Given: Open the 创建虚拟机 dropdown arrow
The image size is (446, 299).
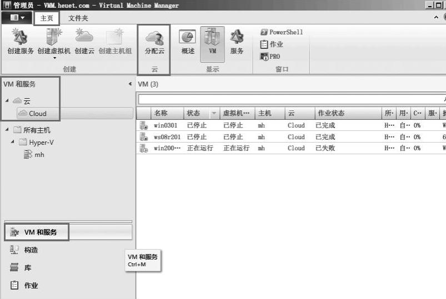Looking at the screenshot, I should click(x=54, y=58).
